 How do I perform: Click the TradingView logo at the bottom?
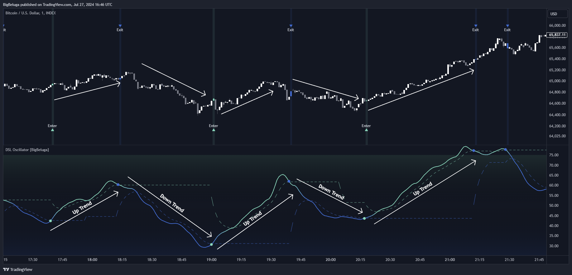point(18,269)
